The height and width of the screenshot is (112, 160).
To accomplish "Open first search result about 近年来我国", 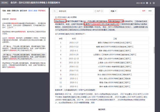I will (x=24, y=25).
